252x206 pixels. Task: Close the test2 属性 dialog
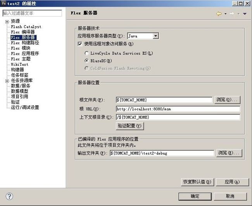[x=247, y=3]
